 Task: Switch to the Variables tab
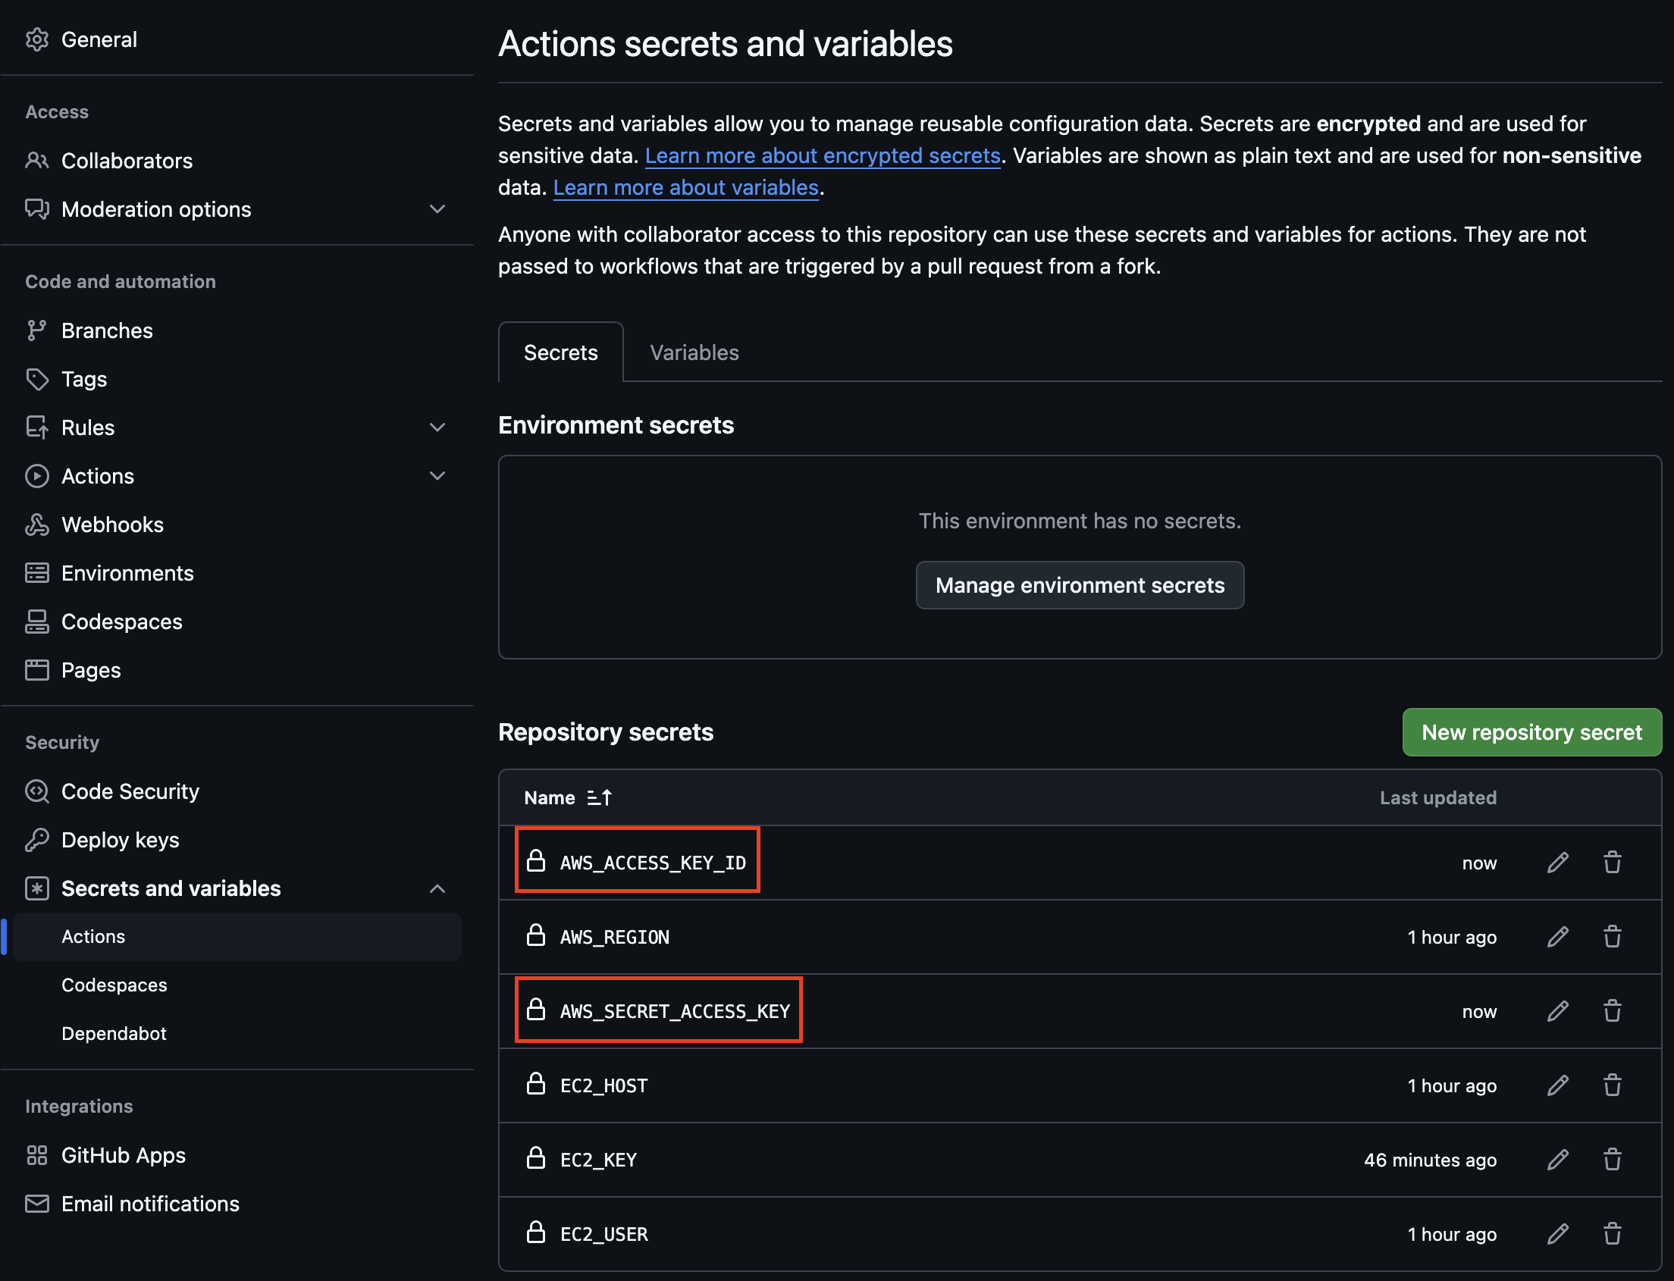pos(693,352)
